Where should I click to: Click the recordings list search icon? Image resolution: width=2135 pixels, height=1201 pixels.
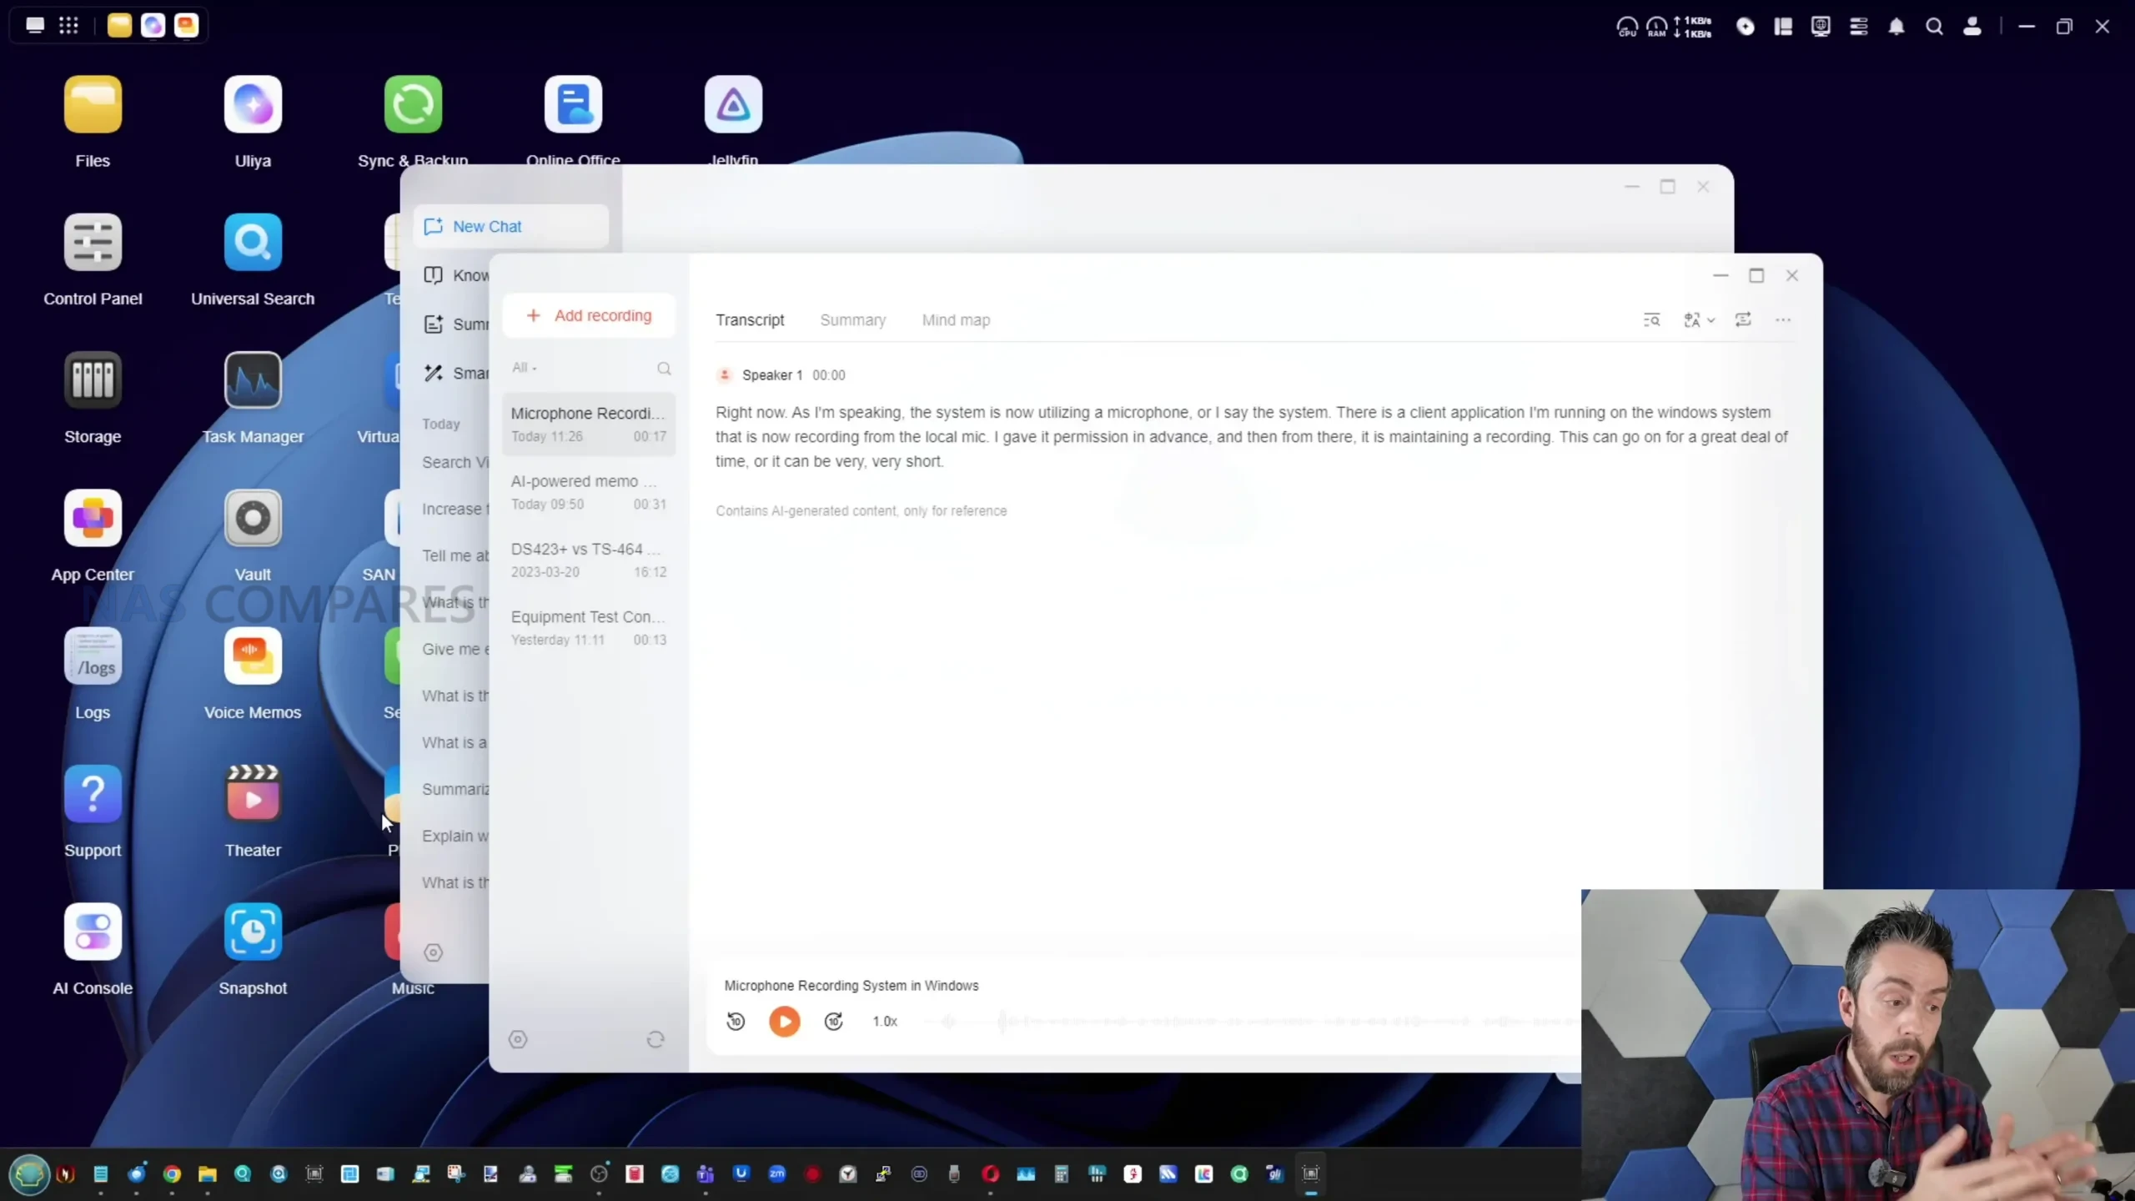(664, 369)
